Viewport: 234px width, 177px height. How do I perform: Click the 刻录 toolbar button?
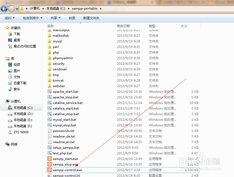click(x=72, y=18)
